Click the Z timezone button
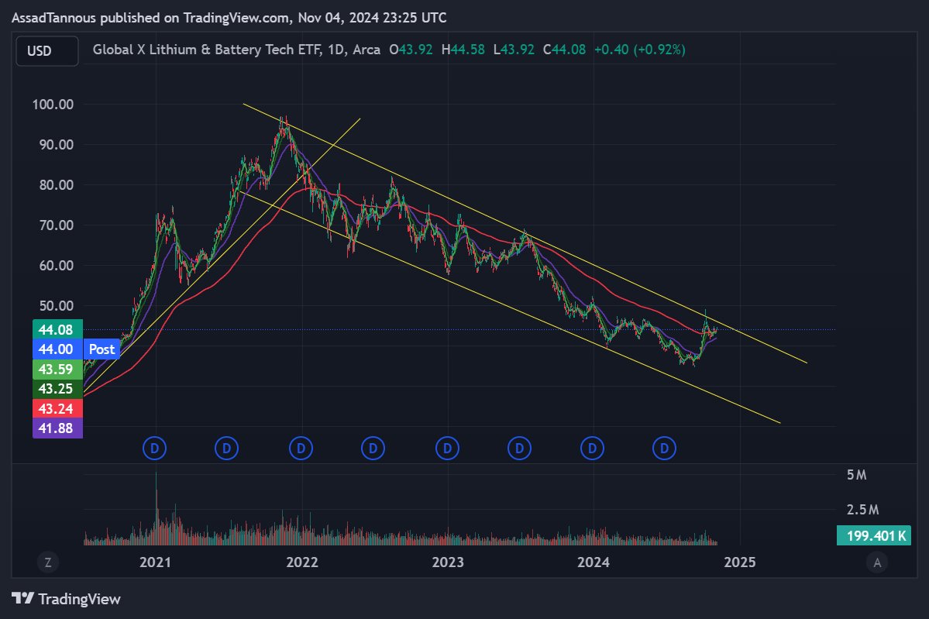 (48, 562)
